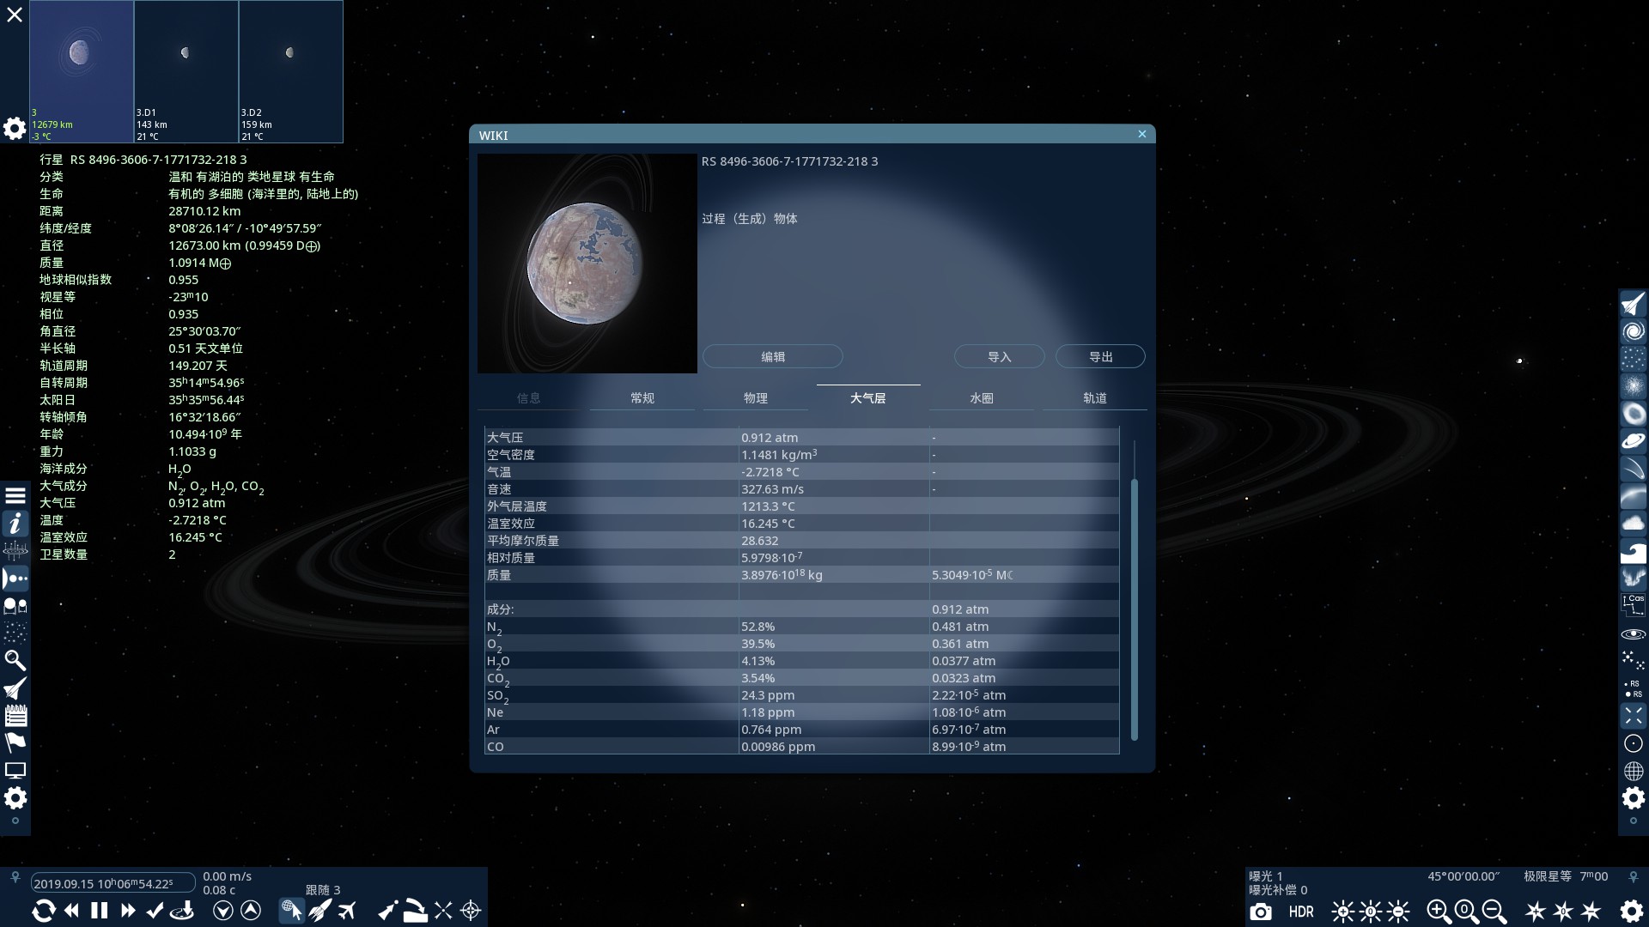Select the spacecraft rocket mode icon

tap(319, 911)
